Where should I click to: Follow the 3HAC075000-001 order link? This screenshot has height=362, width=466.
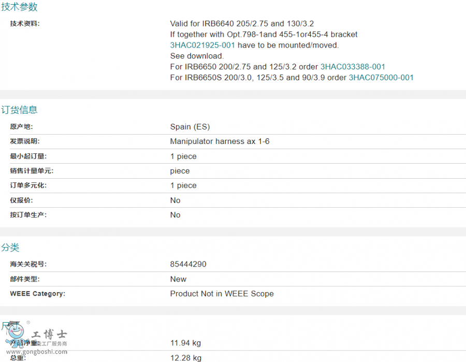pyautogui.click(x=381, y=78)
